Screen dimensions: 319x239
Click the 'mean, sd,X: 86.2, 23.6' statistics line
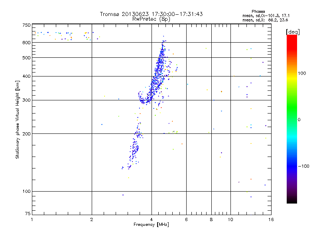pos(265,20)
